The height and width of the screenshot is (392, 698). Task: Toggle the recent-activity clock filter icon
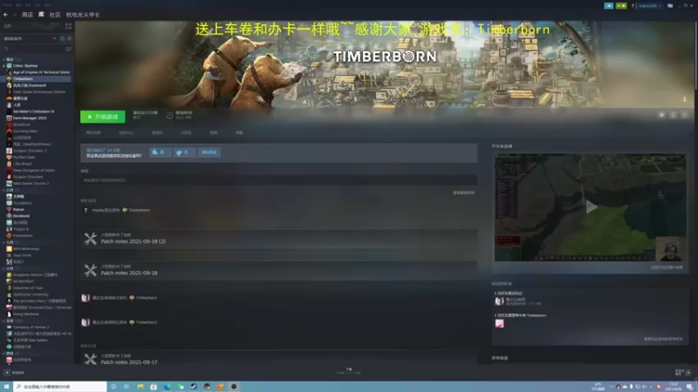click(x=62, y=38)
